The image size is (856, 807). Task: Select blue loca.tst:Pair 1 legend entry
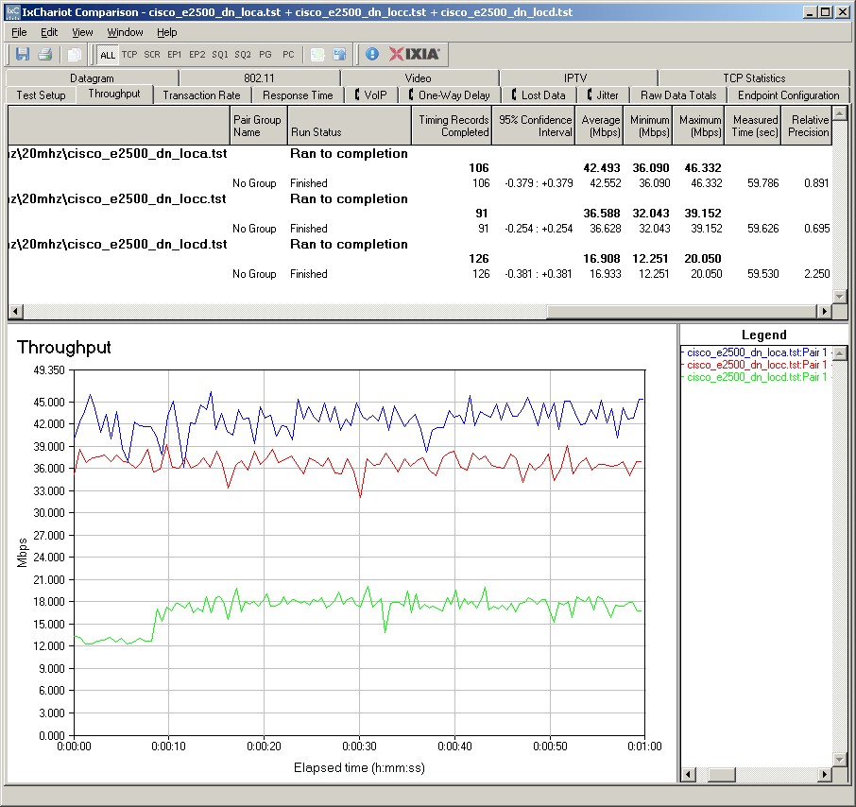pos(756,352)
